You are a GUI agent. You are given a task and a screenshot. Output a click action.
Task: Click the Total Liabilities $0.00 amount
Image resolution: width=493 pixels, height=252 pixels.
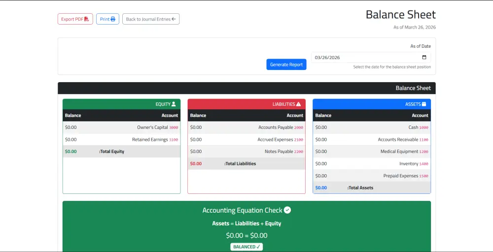[x=196, y=164]
